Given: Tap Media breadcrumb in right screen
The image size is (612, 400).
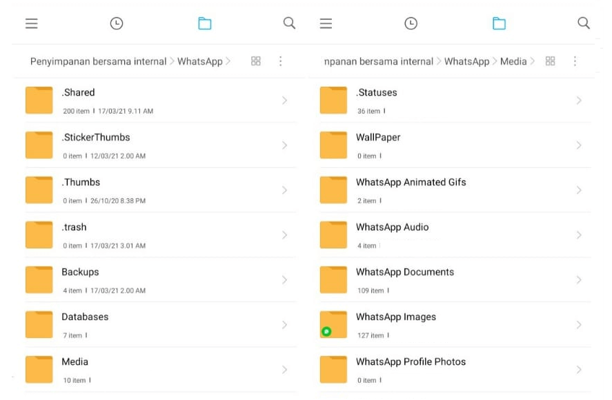Looking at the screenshot, I should [513, 61].
